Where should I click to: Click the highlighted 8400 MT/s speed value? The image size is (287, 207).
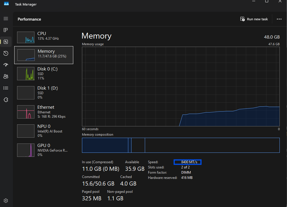click(x=187, y=162)
